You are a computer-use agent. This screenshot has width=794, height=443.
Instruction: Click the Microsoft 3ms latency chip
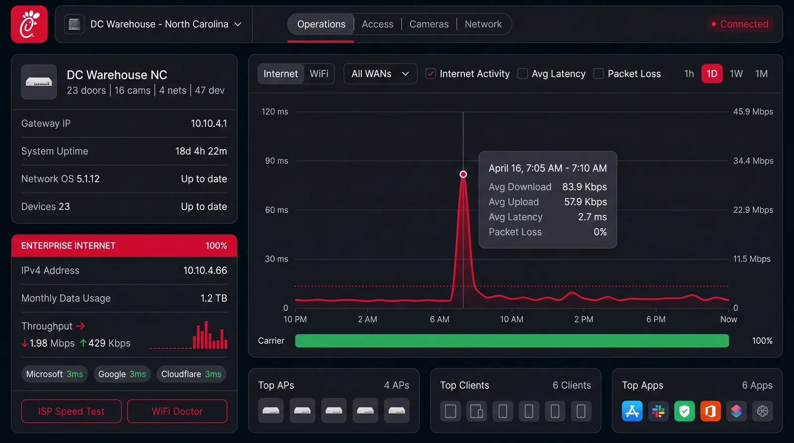[55, 374]
